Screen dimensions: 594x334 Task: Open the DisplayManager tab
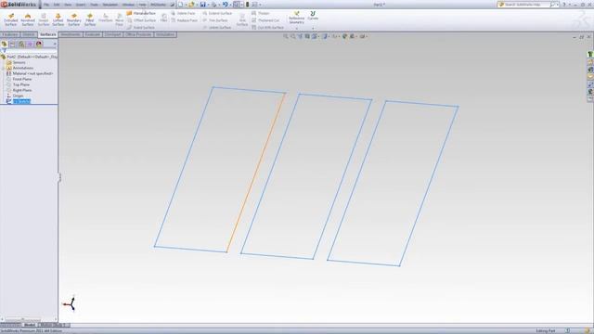click(39, 44)
